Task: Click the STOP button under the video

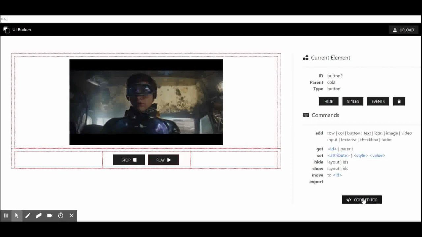Action: coord(129,160)
